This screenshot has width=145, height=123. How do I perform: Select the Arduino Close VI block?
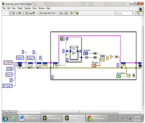click(140, 65)
